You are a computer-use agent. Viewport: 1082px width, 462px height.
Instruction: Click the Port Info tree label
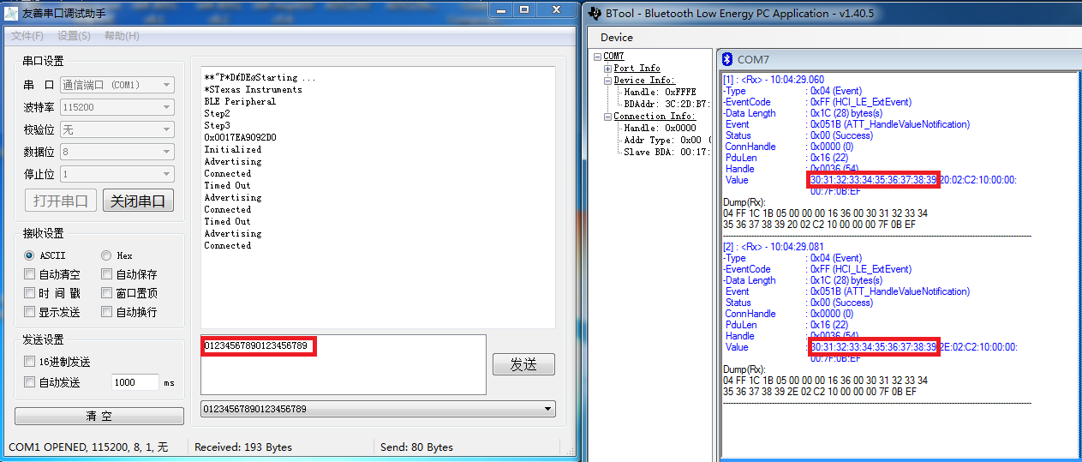tap(637, 69)
